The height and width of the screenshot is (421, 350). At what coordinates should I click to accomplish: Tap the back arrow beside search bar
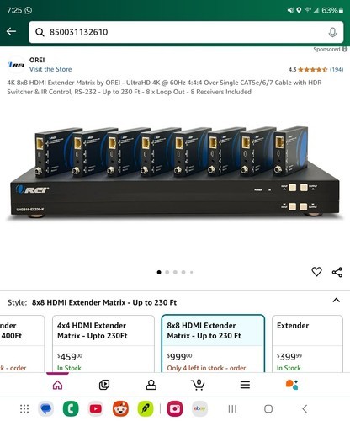click(x=11, y=31)
